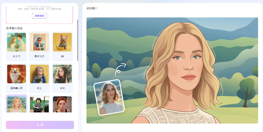Screen dimensions: 263x132
Task: Click the purple 生成 generate button
Action: (x=40, y=125)
